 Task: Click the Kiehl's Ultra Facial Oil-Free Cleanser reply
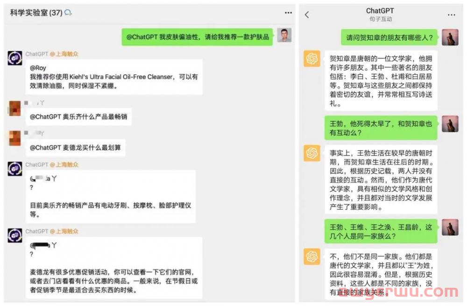114,77
